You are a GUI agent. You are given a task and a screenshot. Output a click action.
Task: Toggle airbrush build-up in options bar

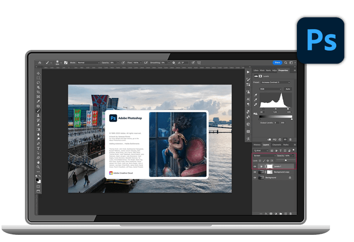pyautogui.click(x=146, y=63)
